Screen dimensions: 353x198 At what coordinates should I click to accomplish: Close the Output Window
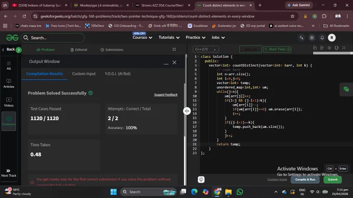tap(174, 63)
